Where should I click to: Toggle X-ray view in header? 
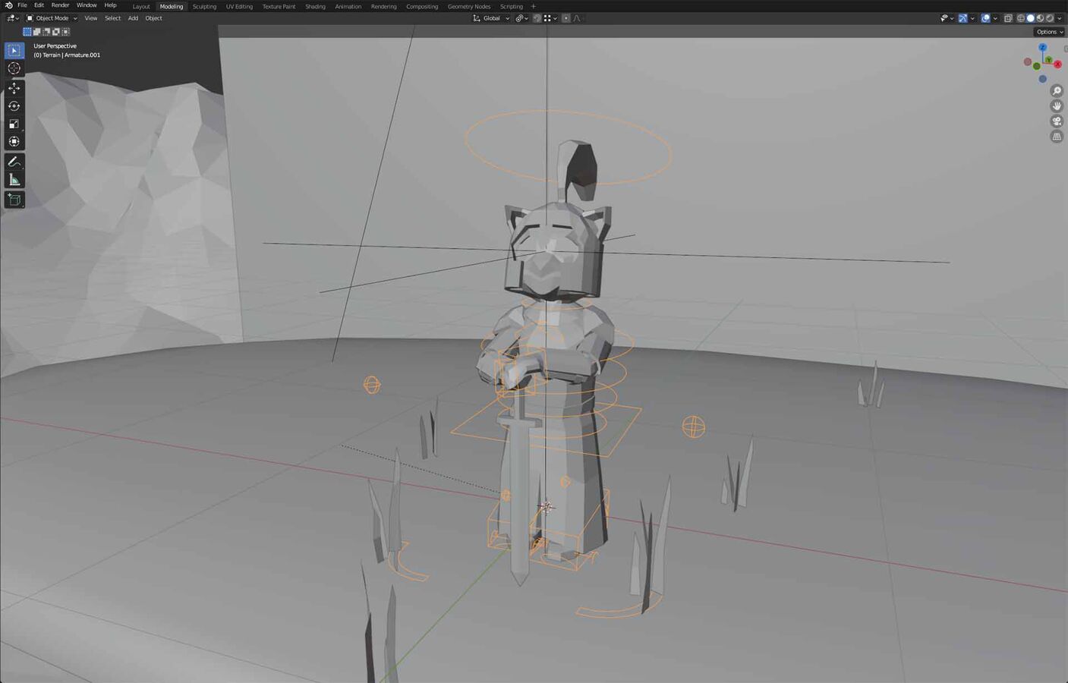(x=1008, y=18)
